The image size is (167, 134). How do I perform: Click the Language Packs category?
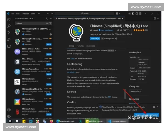pyautogui.click(x=136, y=91)
